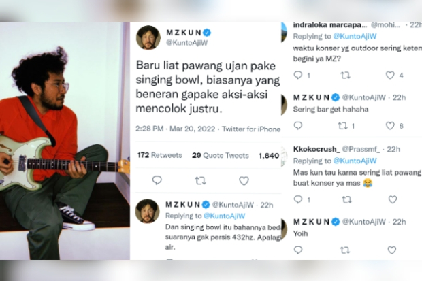Click @KuntoAjiW mention in Kkokocrush_ reply
Viewport: 422px width, 281px height.
[355, 161]
